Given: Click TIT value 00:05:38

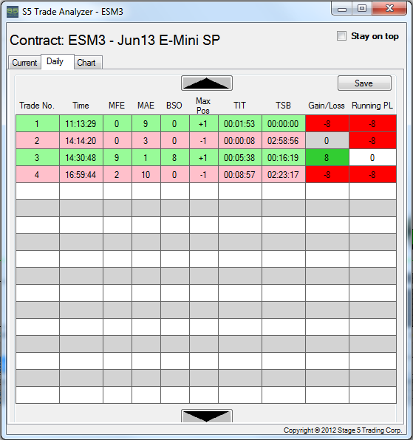Looking at the screenshot, I should point(240,157).
